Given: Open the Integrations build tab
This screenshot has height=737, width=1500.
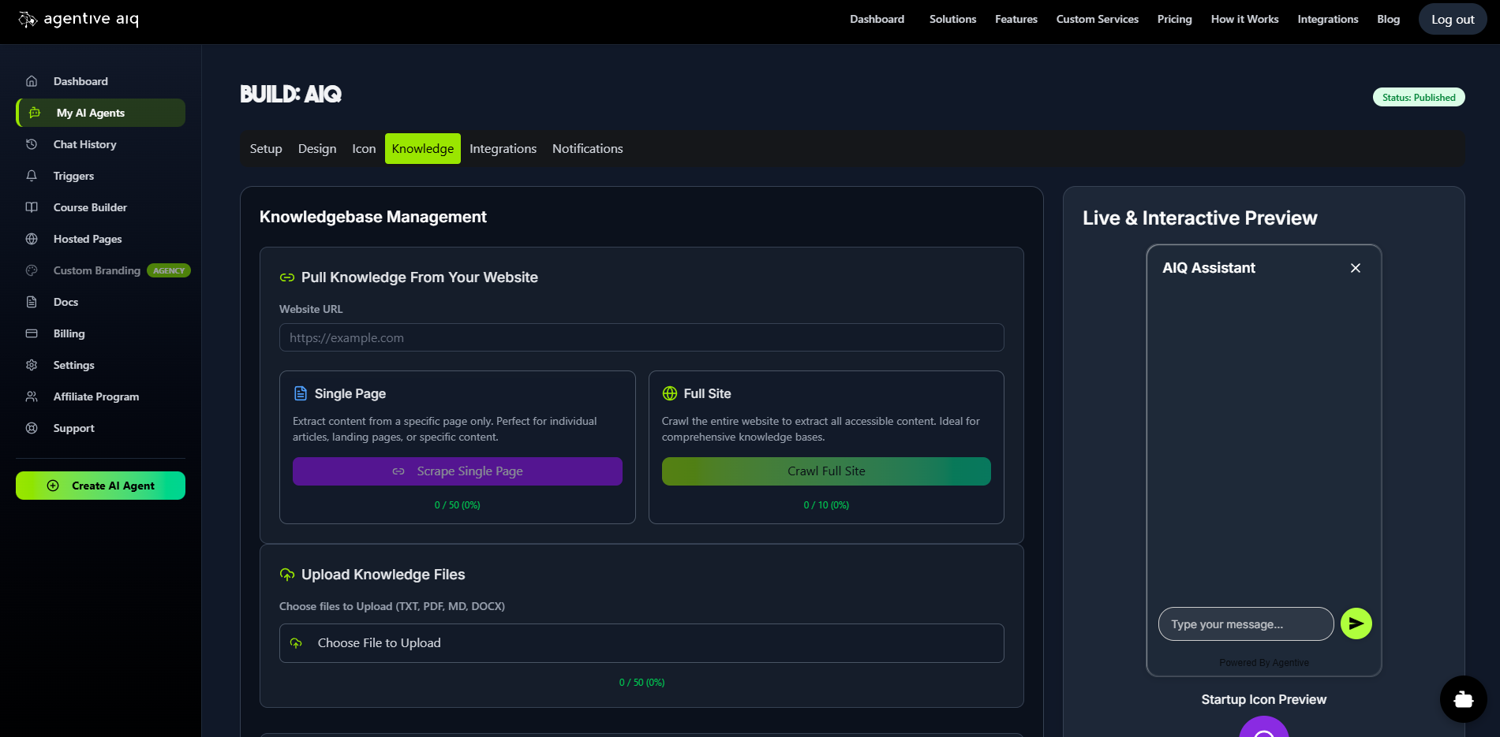Looking at the screenshot, I should [503, 149].
